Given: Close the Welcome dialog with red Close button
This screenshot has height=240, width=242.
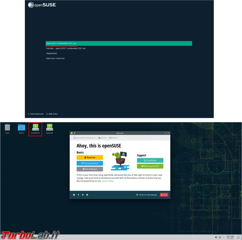Looking at the screenshot, I should [164, 195].
